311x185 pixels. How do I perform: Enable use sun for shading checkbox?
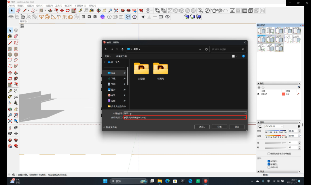[269, 154]
